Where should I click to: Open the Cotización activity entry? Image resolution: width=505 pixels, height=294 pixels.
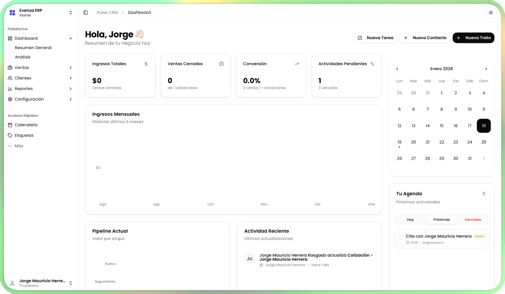point(316,257)
